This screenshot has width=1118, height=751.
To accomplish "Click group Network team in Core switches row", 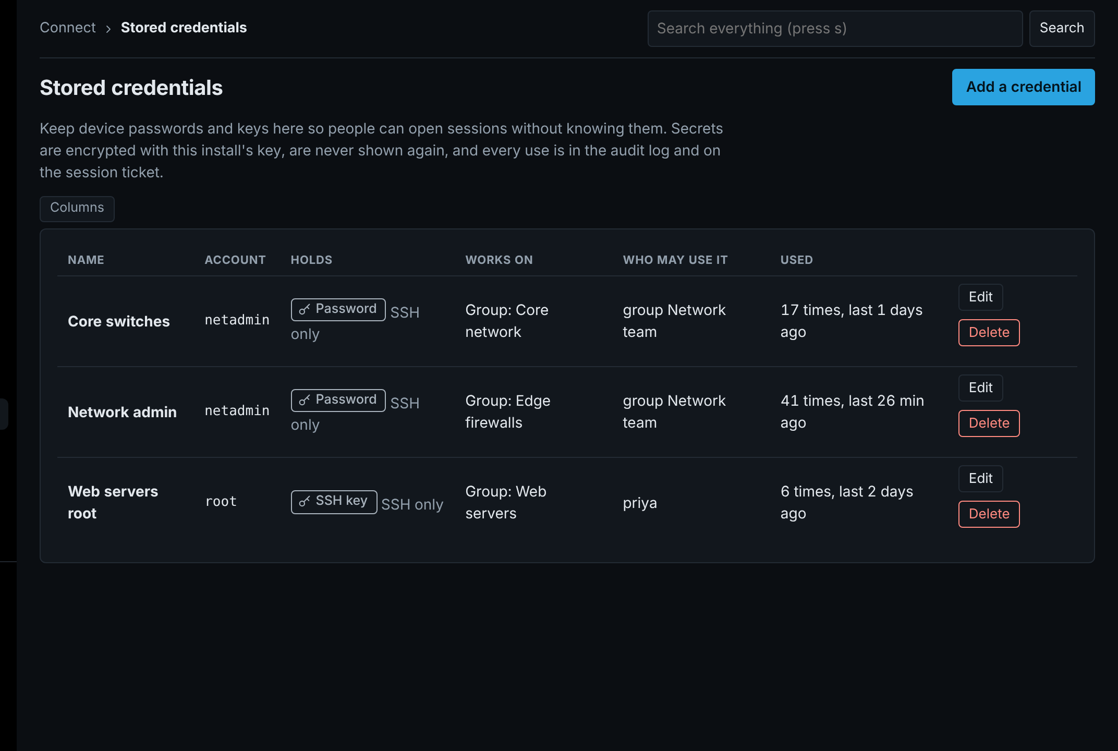I will click(x=674, y=321).
